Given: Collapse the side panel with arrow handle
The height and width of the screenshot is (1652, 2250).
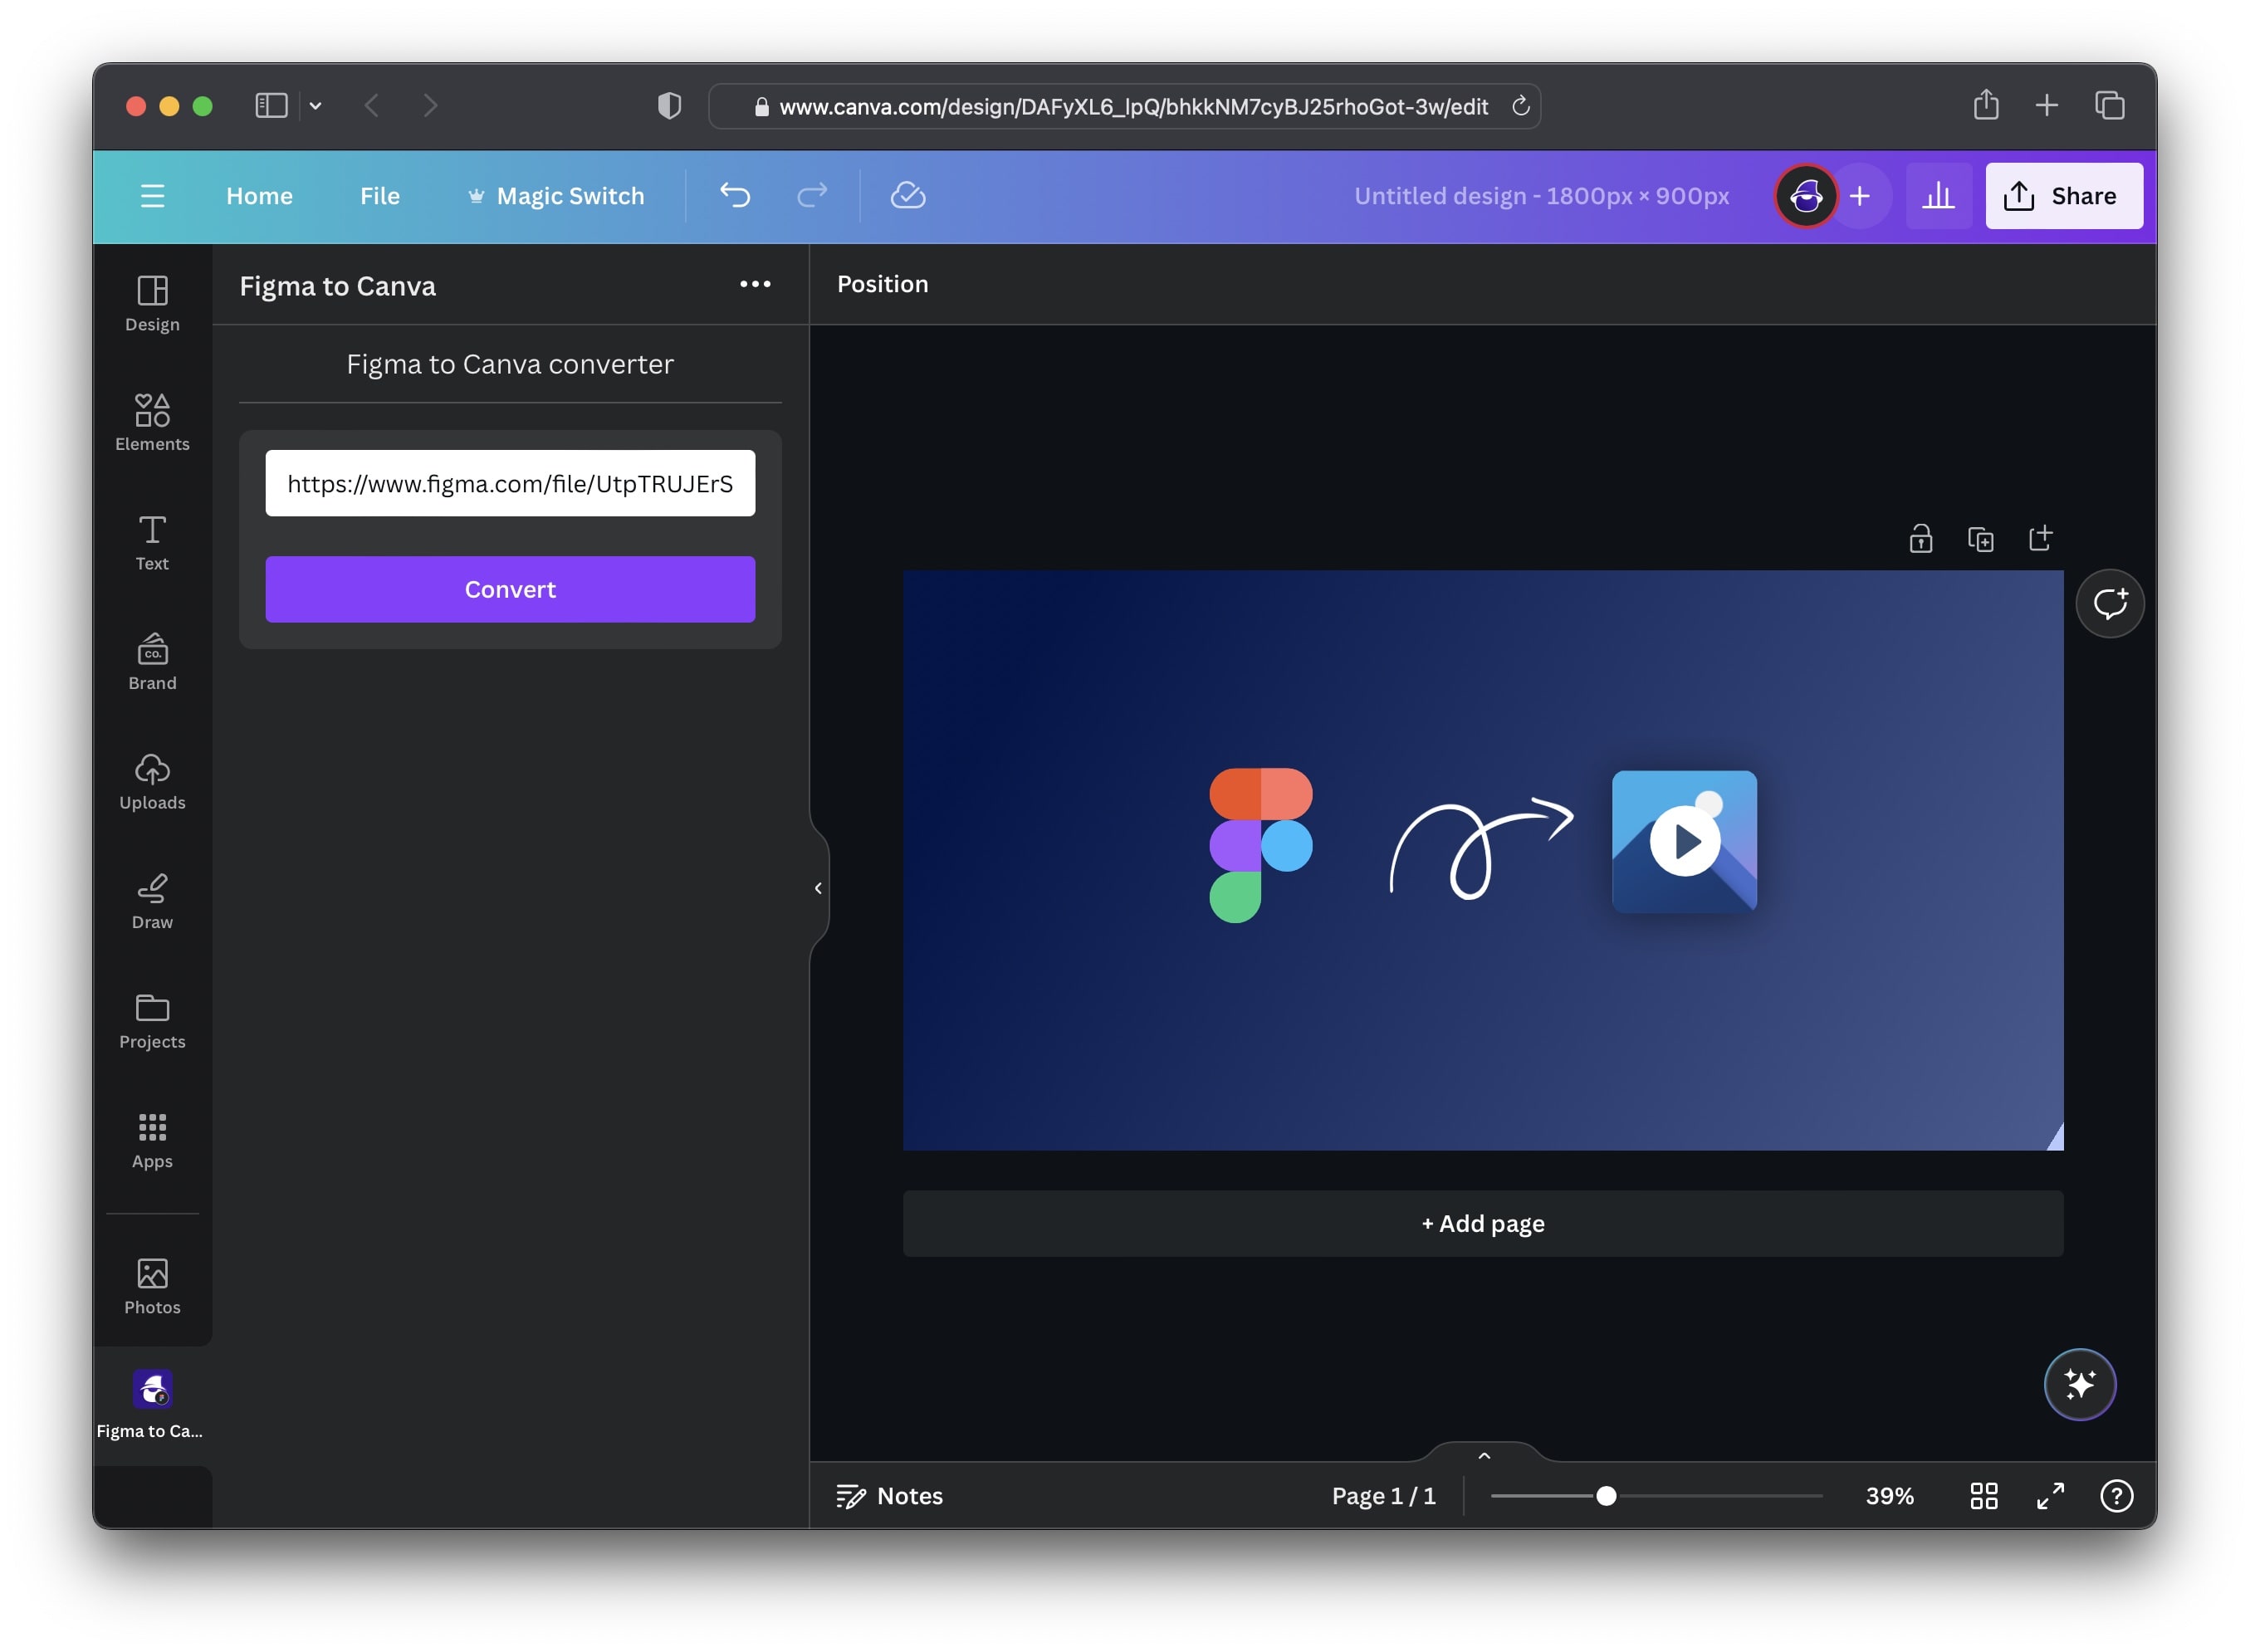Looking at the screenshot, I should (818, 888).
